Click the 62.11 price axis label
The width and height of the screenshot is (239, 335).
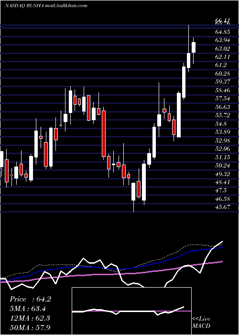point(223,57)
